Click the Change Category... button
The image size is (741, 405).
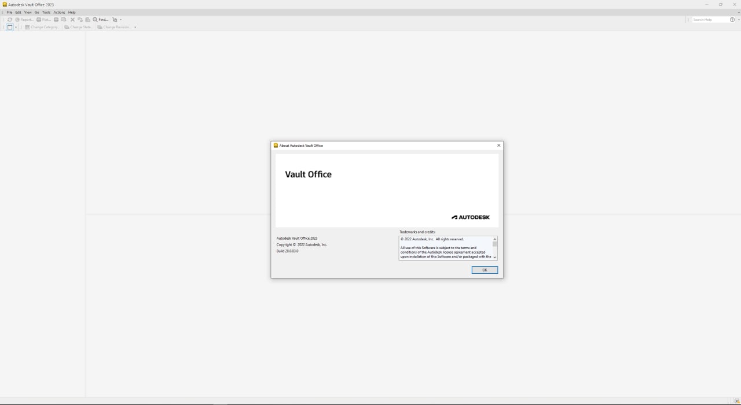(43, 27)
